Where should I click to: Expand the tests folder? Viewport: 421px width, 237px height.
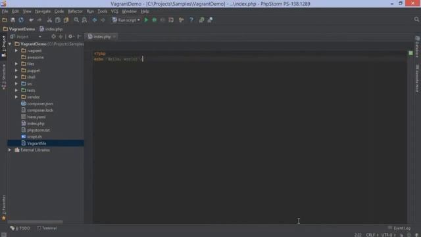click(x=16, y=90)
